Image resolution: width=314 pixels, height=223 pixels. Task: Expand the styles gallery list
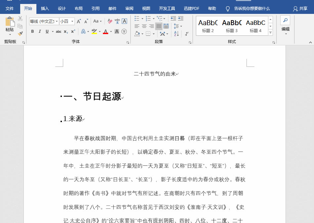[270, 32]
